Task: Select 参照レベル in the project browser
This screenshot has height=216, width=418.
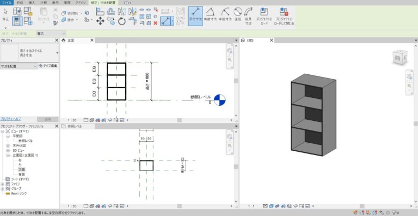Action: [26, 141]
